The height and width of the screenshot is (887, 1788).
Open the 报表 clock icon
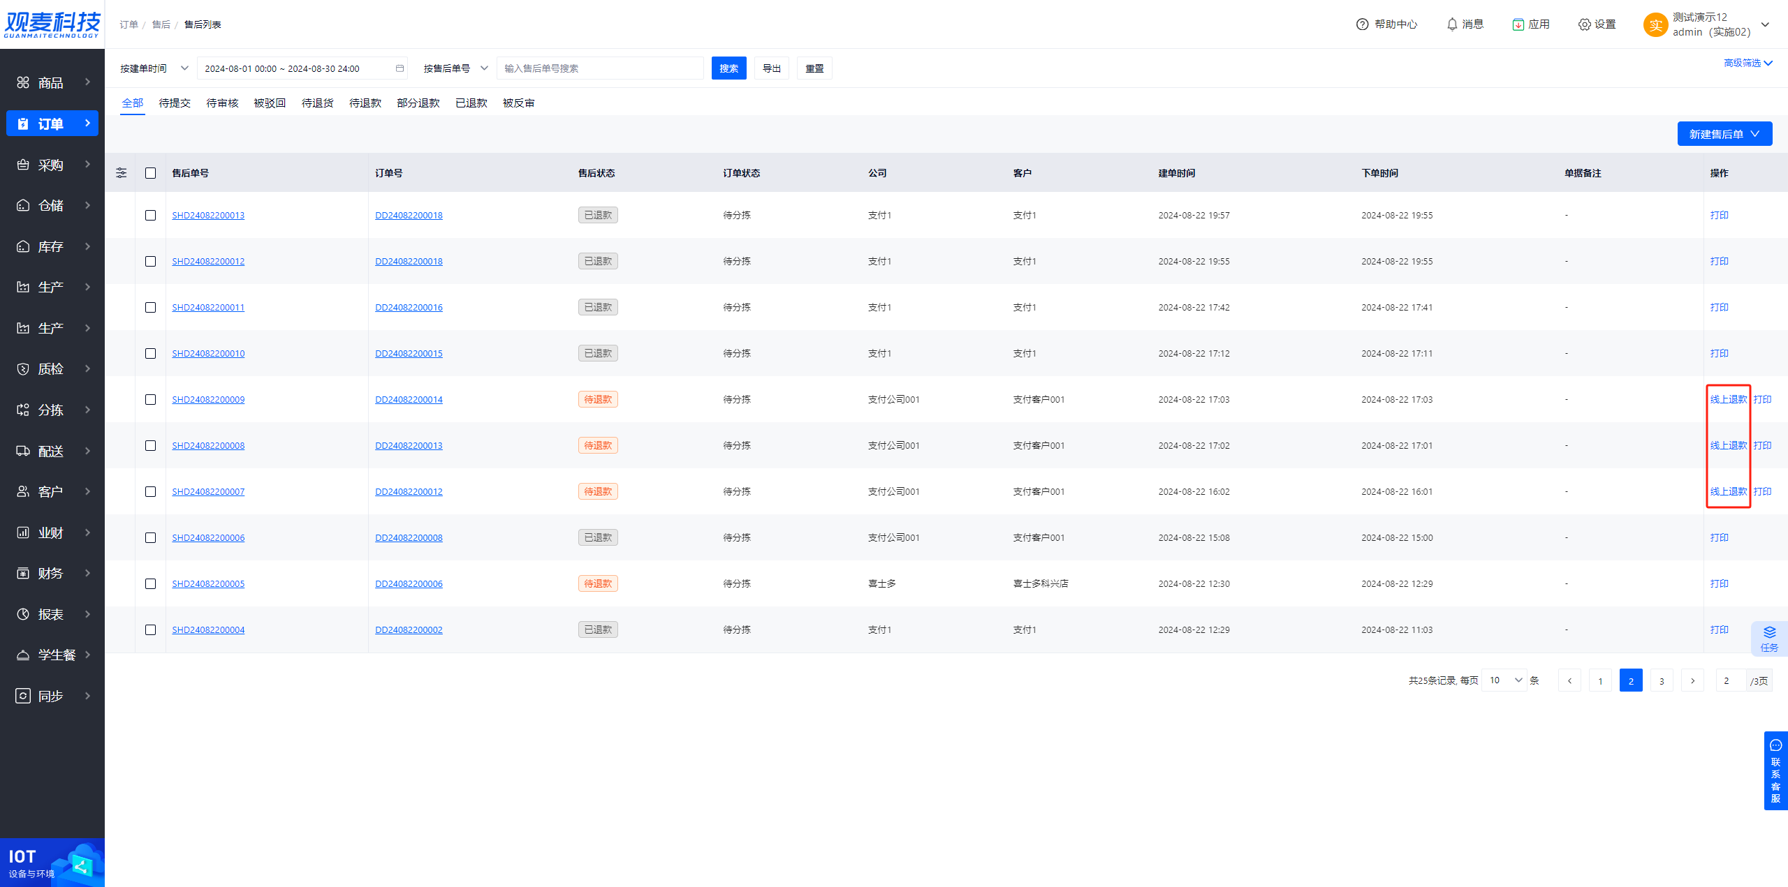pyautogui.click(x=23, y=614)
